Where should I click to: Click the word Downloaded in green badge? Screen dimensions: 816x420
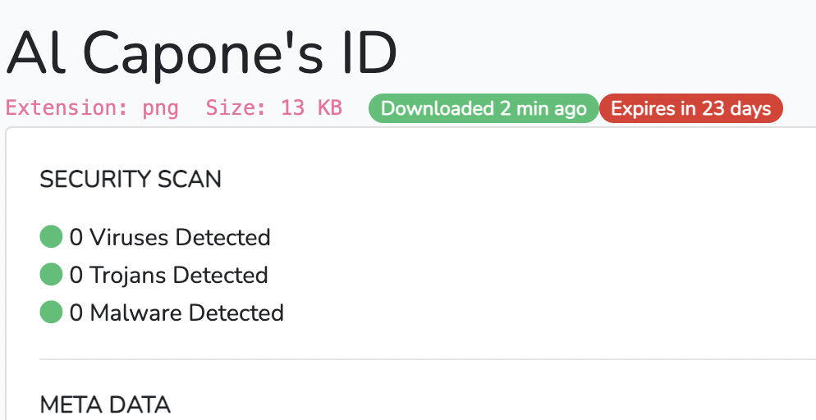[x=437, y=108]
